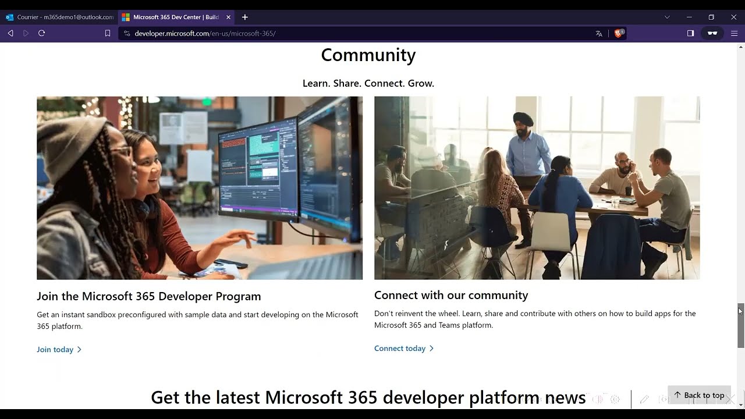This screenshot has height=419, width=745.
Task: Click Connect with our community heading
Action: (451, 295)
